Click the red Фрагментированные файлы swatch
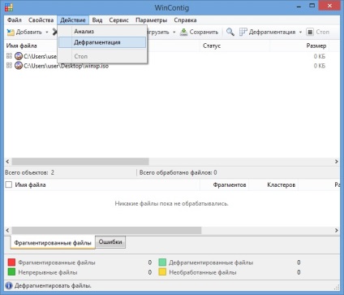 click(11, 262)
